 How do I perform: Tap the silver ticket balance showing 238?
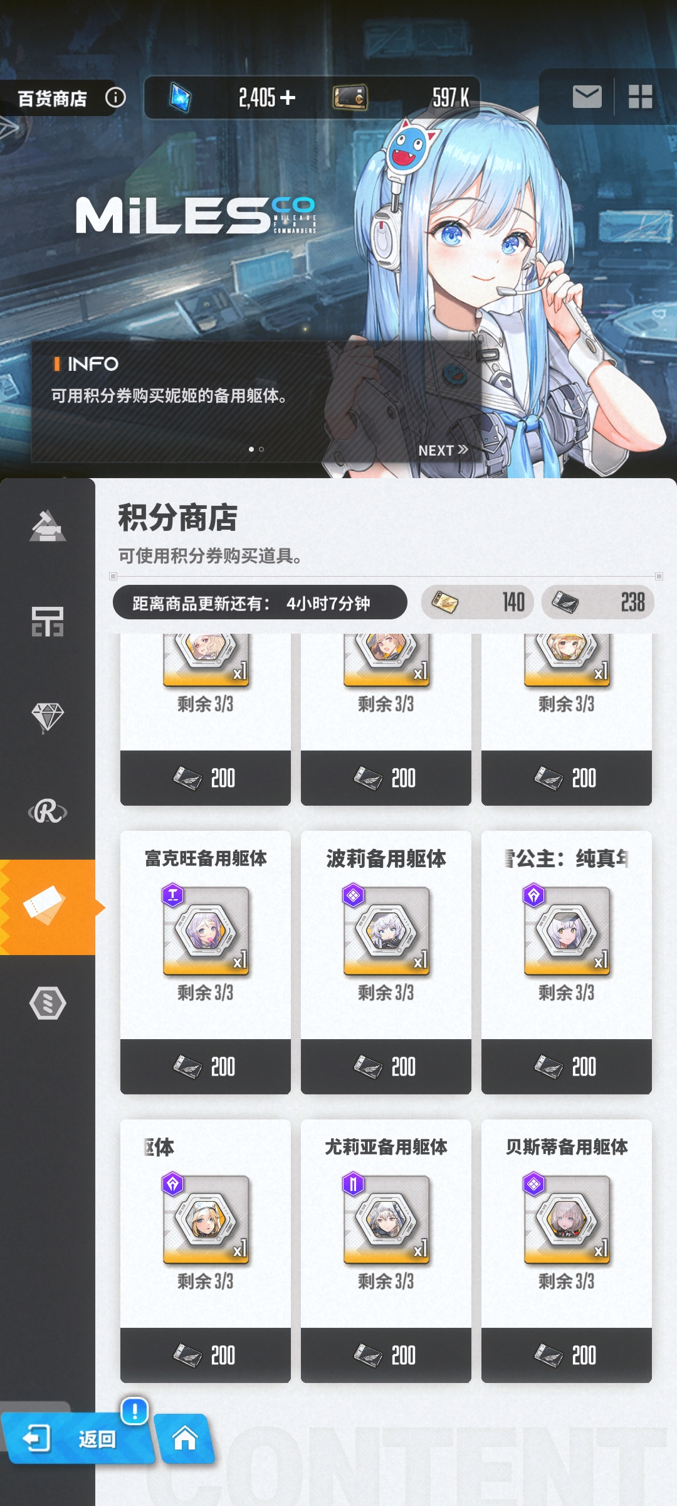pyautogui.click(x=598, y=602)
